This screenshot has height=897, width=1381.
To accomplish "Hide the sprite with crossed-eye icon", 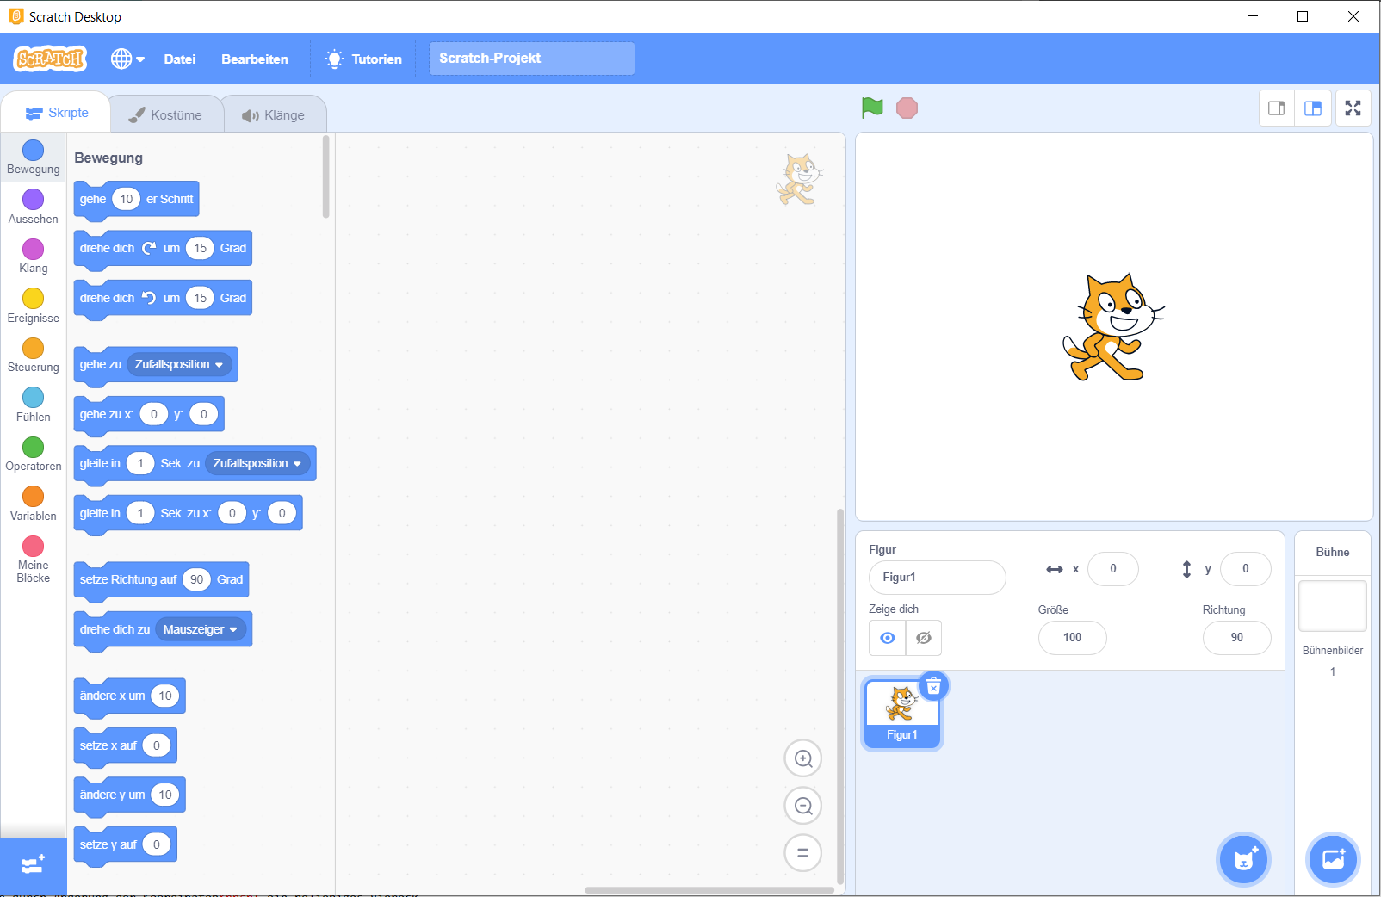I will point(924,638).
